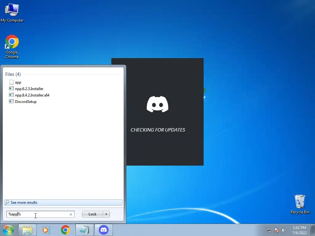Open the My Computer desktop icon

tap(12, 13)
